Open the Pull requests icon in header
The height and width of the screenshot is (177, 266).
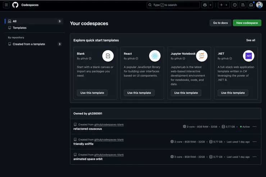(243, 5)
